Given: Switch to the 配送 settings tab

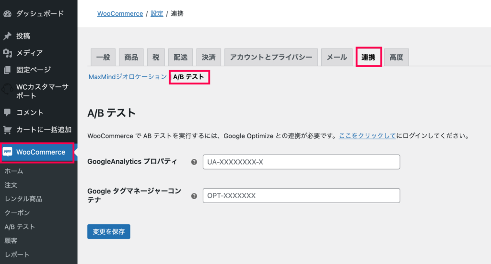Looking at the screenshot, I should 181,58.
